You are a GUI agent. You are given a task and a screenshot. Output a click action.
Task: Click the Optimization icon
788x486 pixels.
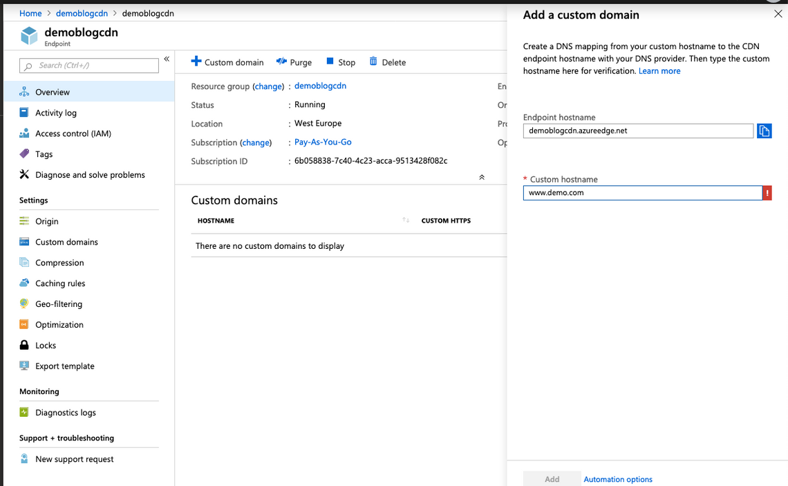pyautogui.click(x=24, y=324)
